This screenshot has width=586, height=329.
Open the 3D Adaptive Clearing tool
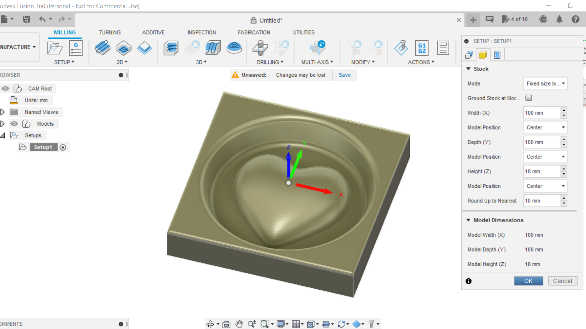point(171,48)
